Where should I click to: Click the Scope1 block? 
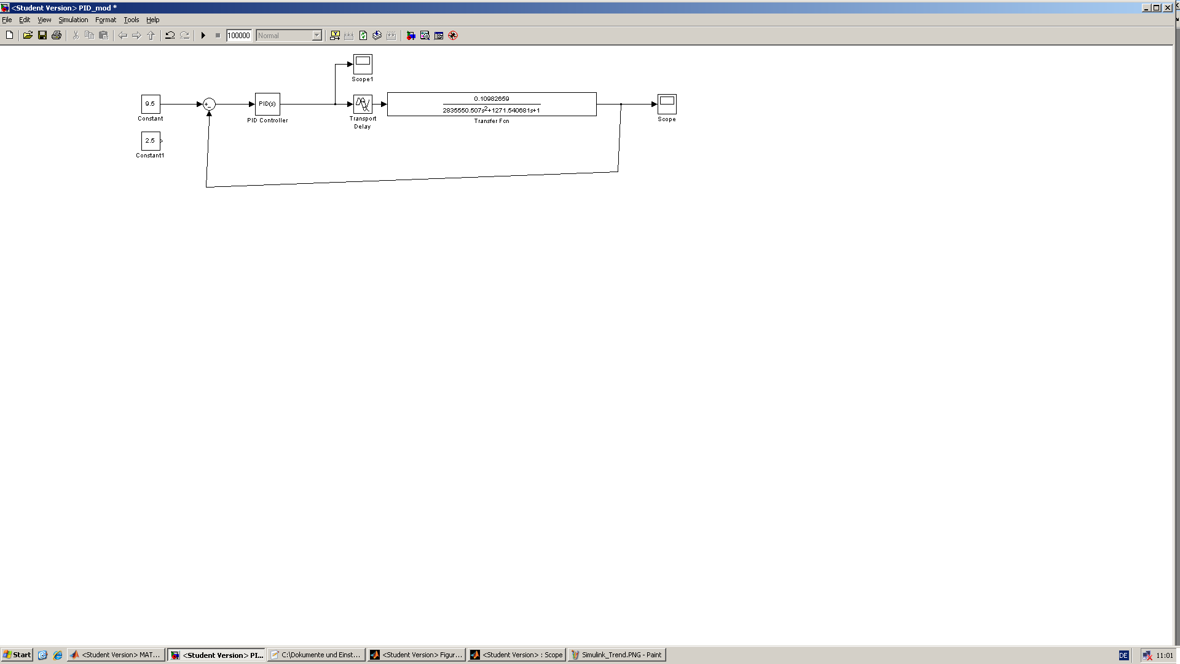[363, 64]
